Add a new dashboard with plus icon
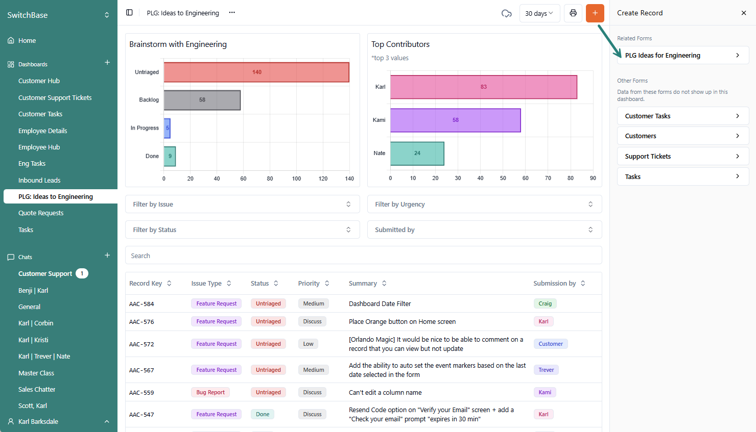Viewport: 756px width, 432px height. [107, 63]
